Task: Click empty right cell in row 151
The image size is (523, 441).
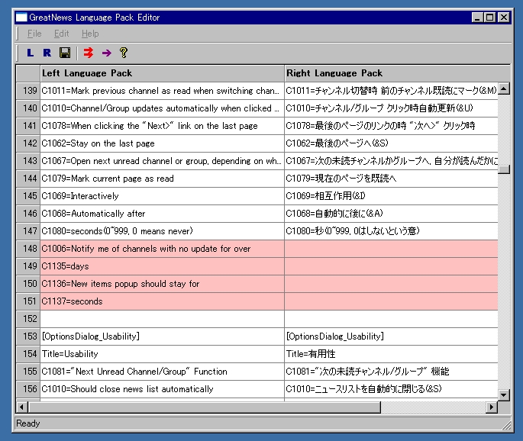Action: 391,301
